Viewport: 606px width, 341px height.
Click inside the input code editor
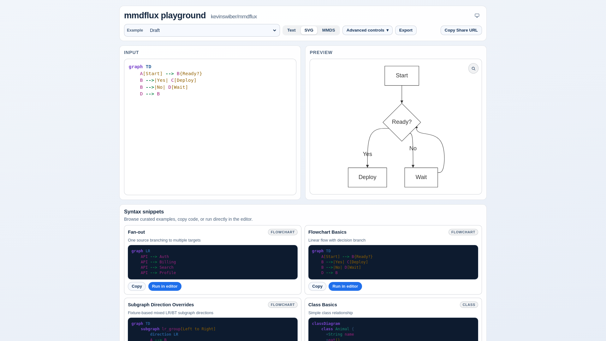(x=210, y=142)
